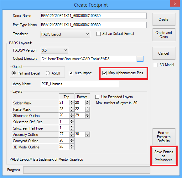Viewport: 182px width, 178px height.
Task: Increase Courtyard Outline layer number
Action: pyautogui.click(x=72, y=139)
